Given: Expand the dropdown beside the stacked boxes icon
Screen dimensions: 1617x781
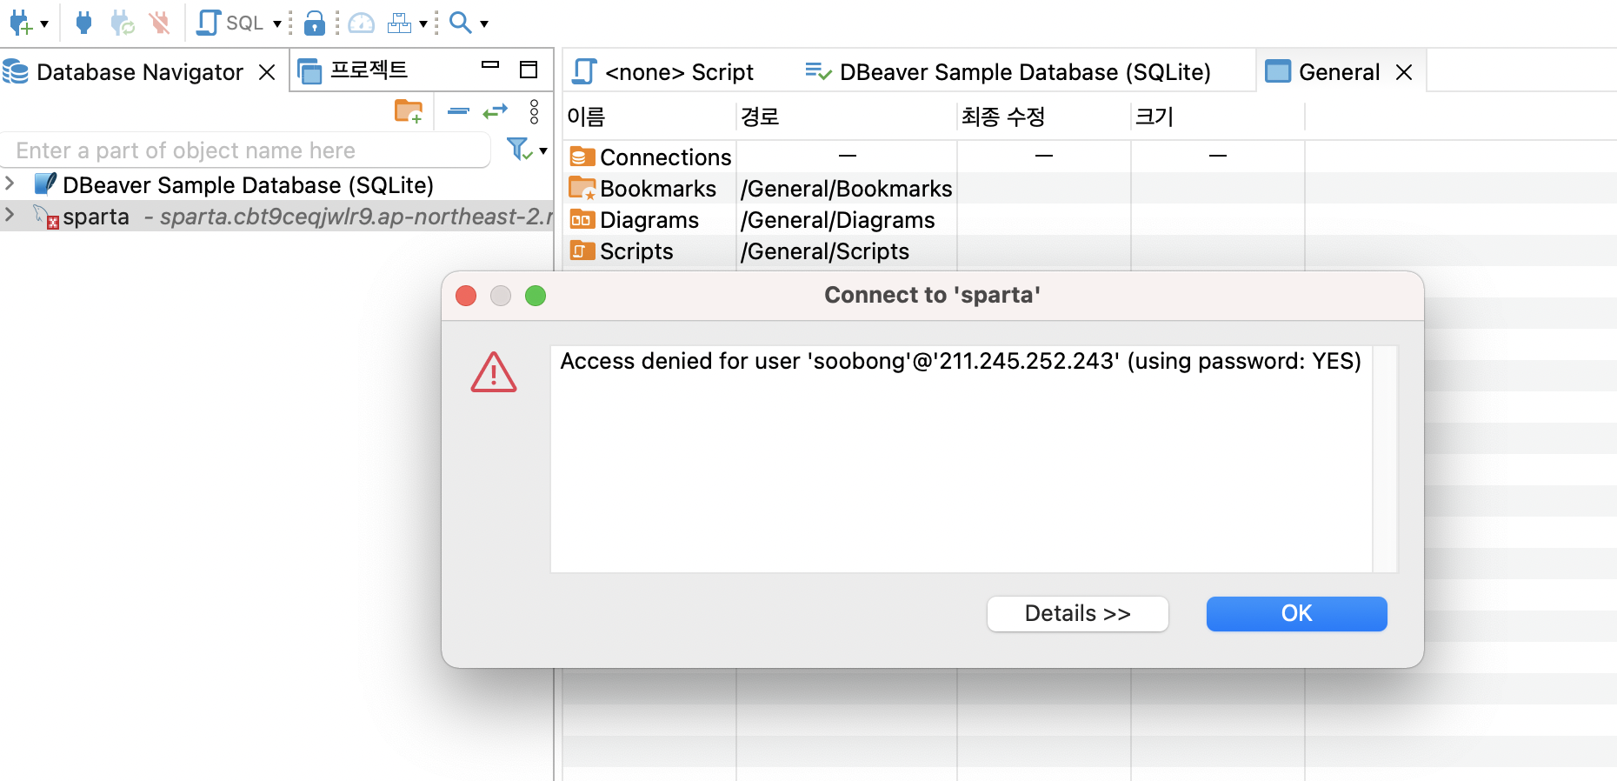Looking at the screenshot, I should coord(423,23).
